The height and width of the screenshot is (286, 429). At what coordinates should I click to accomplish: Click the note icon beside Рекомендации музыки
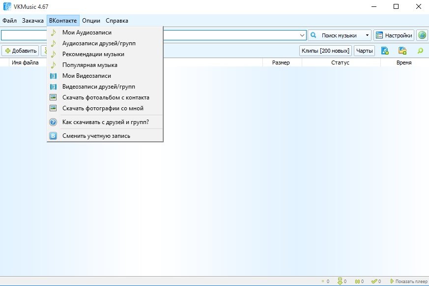[53, 54]
